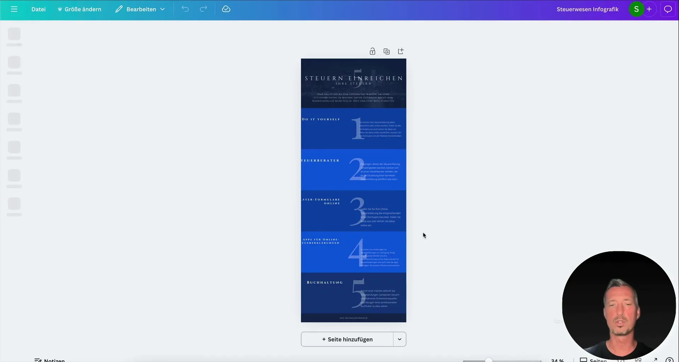Open the Datei menu
Screen dimensions: 679x362
38,9
